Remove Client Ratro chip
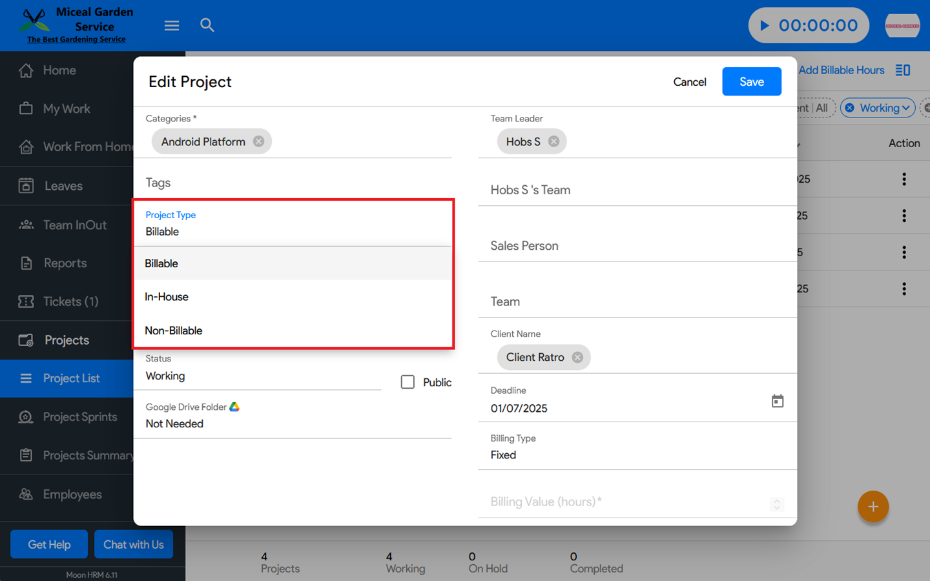 tap(577, 357)
